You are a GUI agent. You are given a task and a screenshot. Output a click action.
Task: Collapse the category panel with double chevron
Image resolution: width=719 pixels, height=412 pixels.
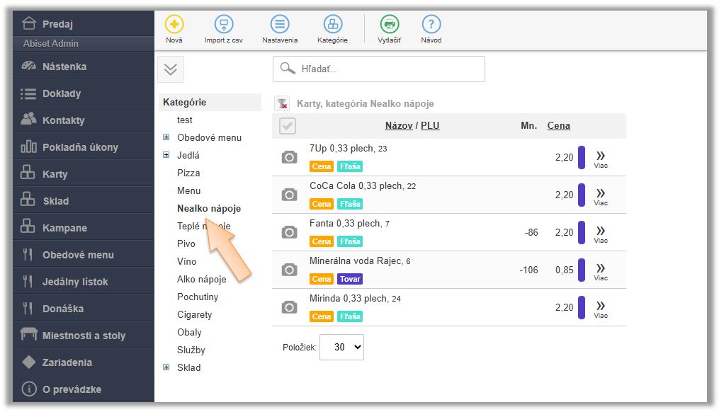(x=170, y=69)
